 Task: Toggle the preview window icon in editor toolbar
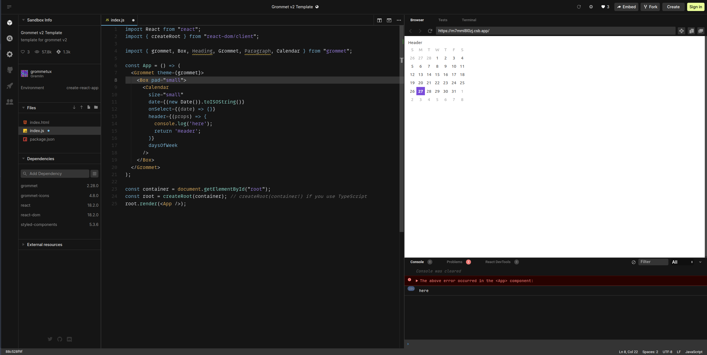point(389,20)
